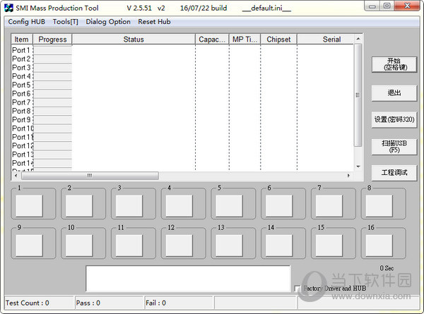Click the Port 5 progress bar

coord(52,85)
